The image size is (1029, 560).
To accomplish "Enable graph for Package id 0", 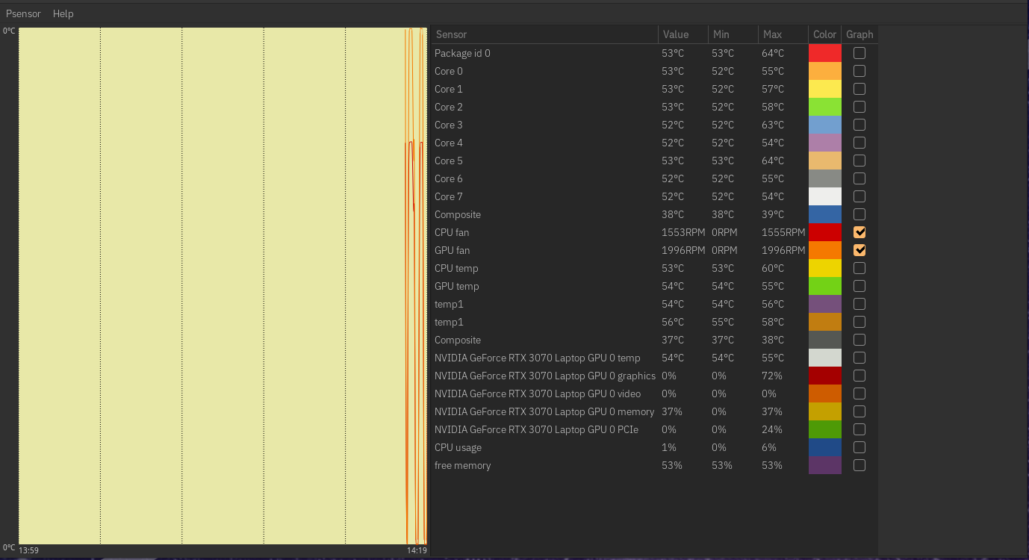I will (859, 53).
